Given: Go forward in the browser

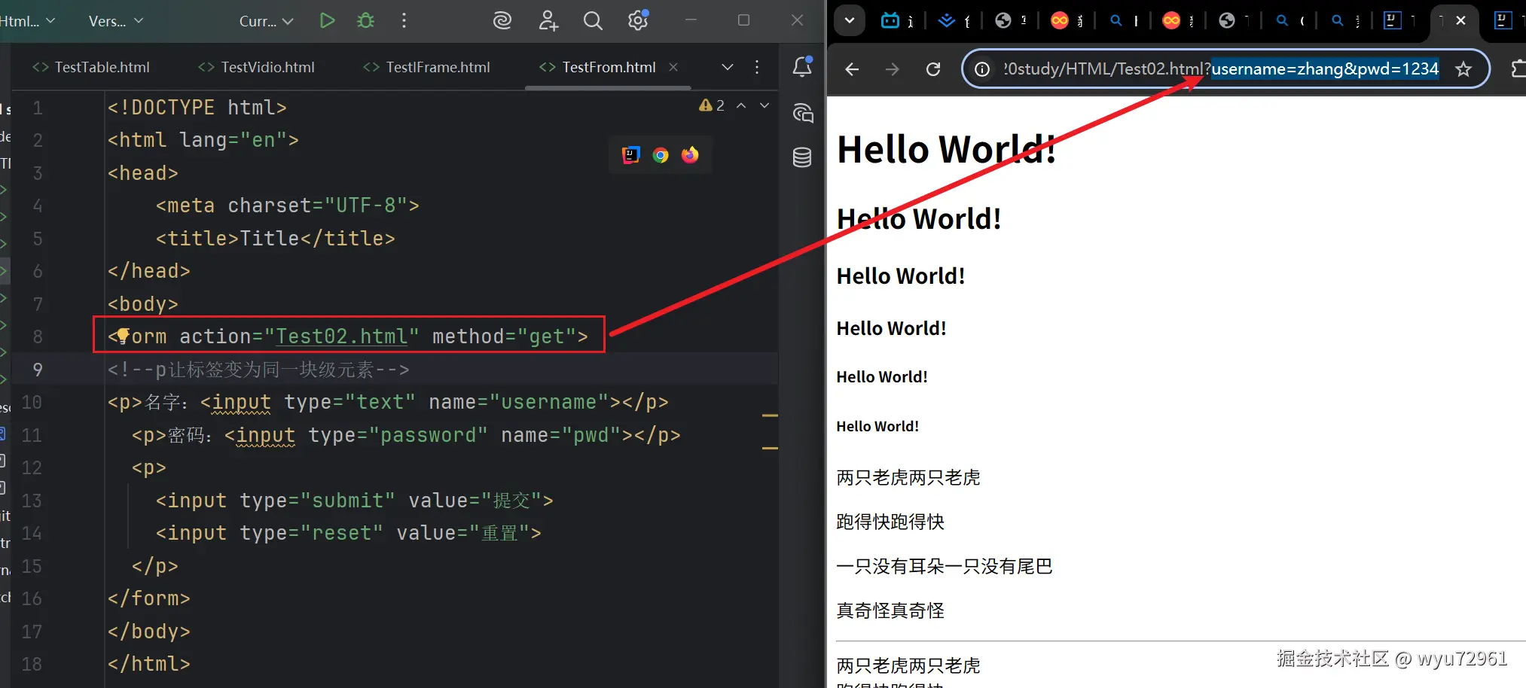Looking at the screenshot, I should point(893,69).
